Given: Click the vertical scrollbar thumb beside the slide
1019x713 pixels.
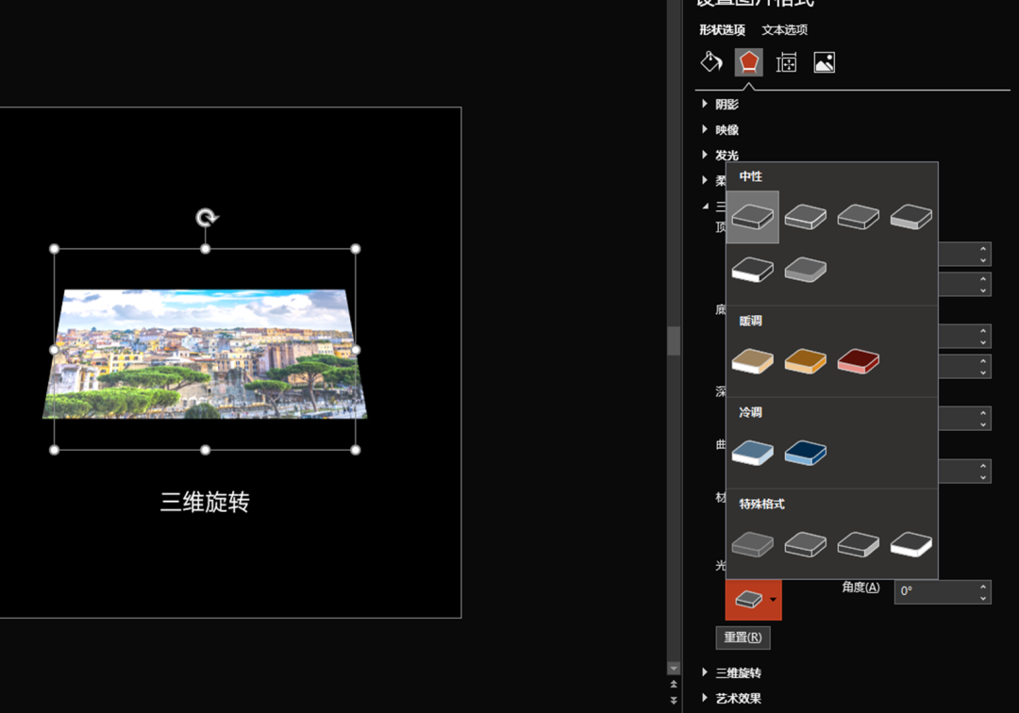Looking at the screenshot, I should click(674, 340).
